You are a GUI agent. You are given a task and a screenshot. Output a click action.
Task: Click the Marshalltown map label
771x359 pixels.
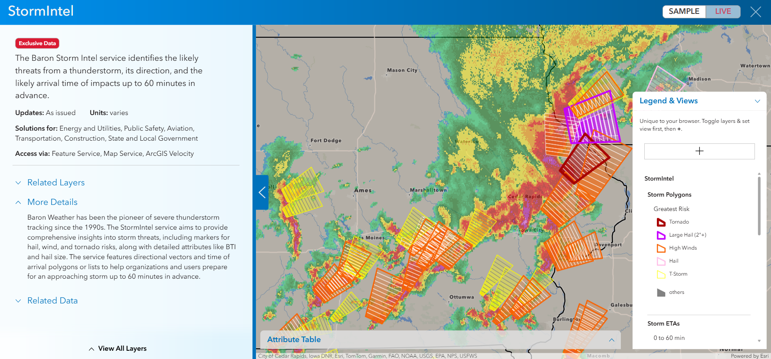click(428, 190)
